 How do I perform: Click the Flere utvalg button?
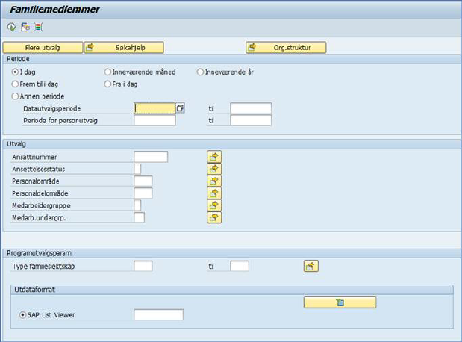[x=43, y=48]
